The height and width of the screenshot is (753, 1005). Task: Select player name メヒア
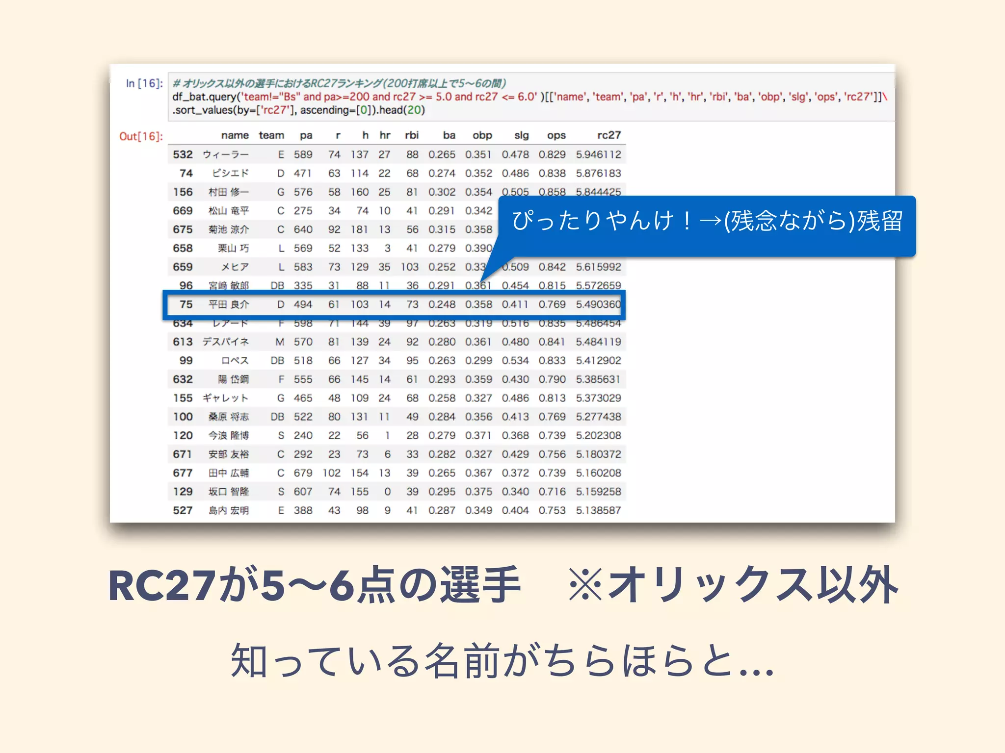pos(235,267)
